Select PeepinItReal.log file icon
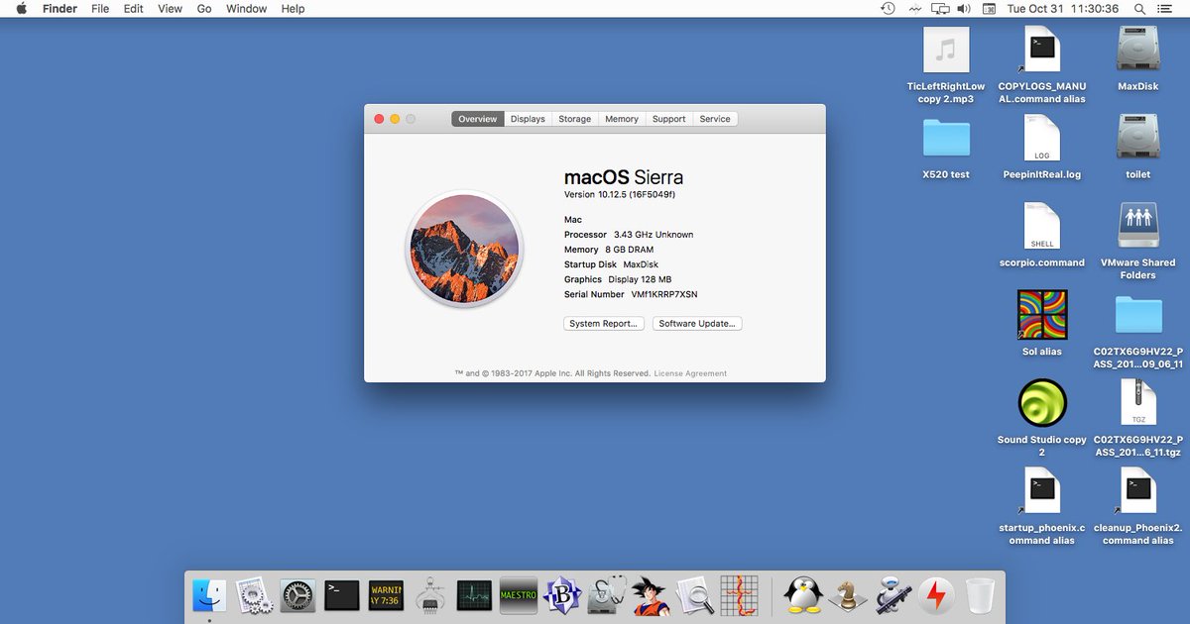This screenshot has width=1190, height=624. [x=1042, y=138]
